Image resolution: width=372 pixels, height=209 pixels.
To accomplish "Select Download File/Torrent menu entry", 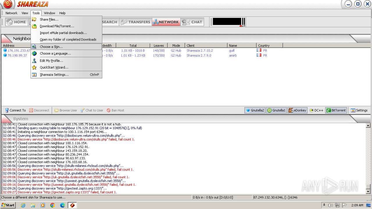I will point(66,26).
